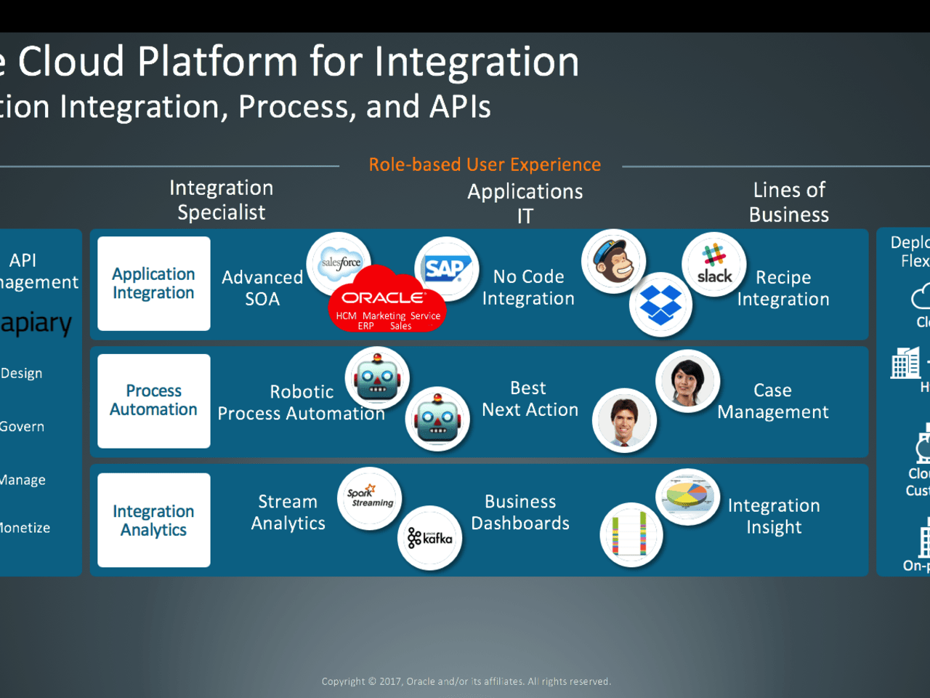Select the Best Next Action text
Image resolution: width=930 pixels, height=698 pixels.
[x=530, y=398]
